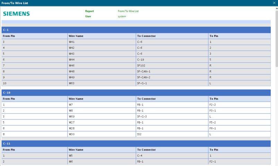The height and width of the screenshot is (166, 278).
Task: Click the From Pin header in C-1 table
Action: point(34,36)
